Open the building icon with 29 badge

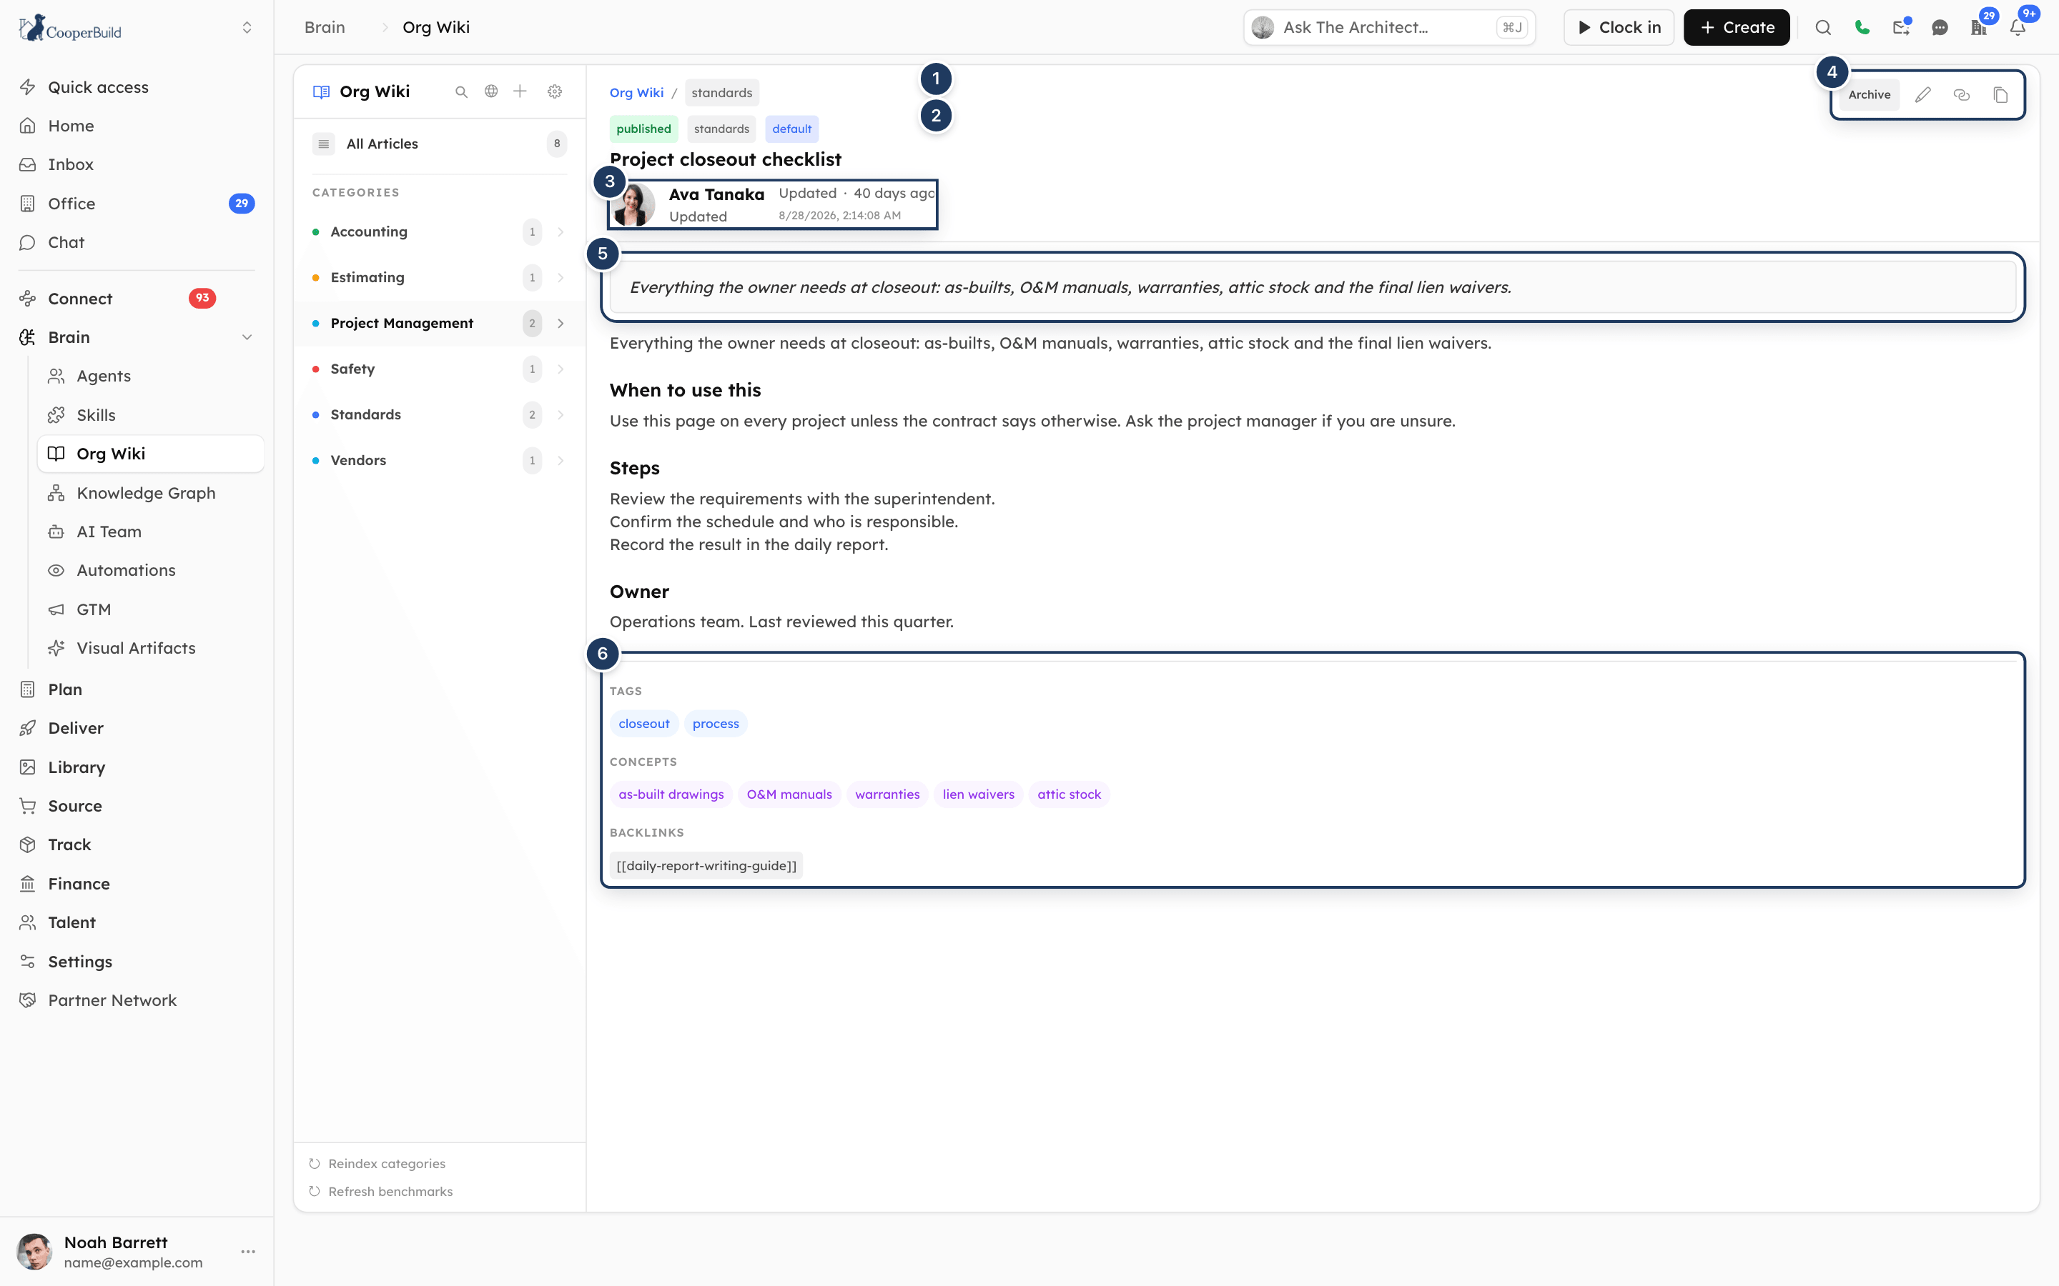point(1978,27)
